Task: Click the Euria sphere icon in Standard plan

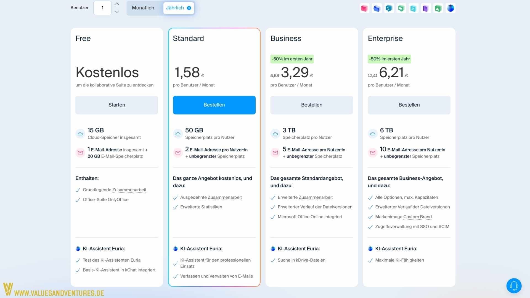Action: 175,249
